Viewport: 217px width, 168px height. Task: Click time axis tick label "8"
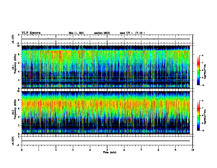[158, 150]
